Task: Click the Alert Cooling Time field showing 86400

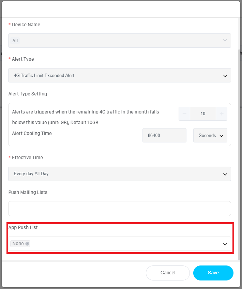Action: click(x=164, y=135)
